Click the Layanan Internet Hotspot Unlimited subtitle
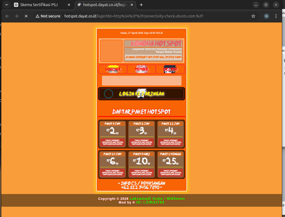This screenshot has height=217, width=285. [157, 50]
